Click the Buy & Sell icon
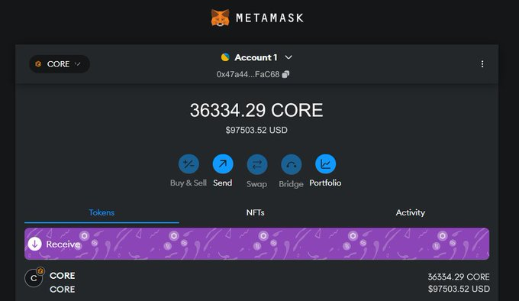The width and height of the screenshot is (519, 301). [x=189, y=164]
